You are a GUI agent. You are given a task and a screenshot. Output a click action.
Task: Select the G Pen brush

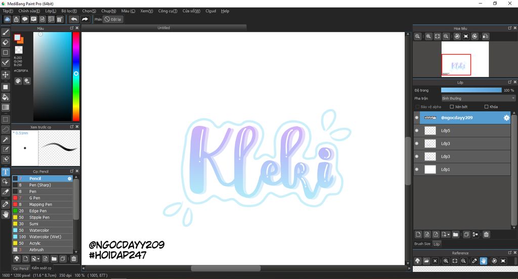tap(42, 198)
